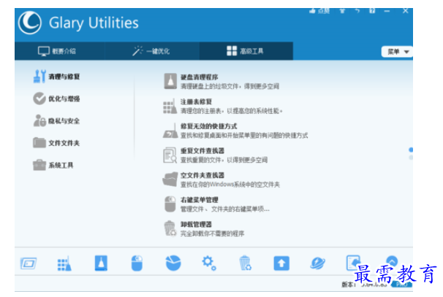443x297 pixels.
Task: Open the 清理与修复 category
Action: click(x=57, y=77)
